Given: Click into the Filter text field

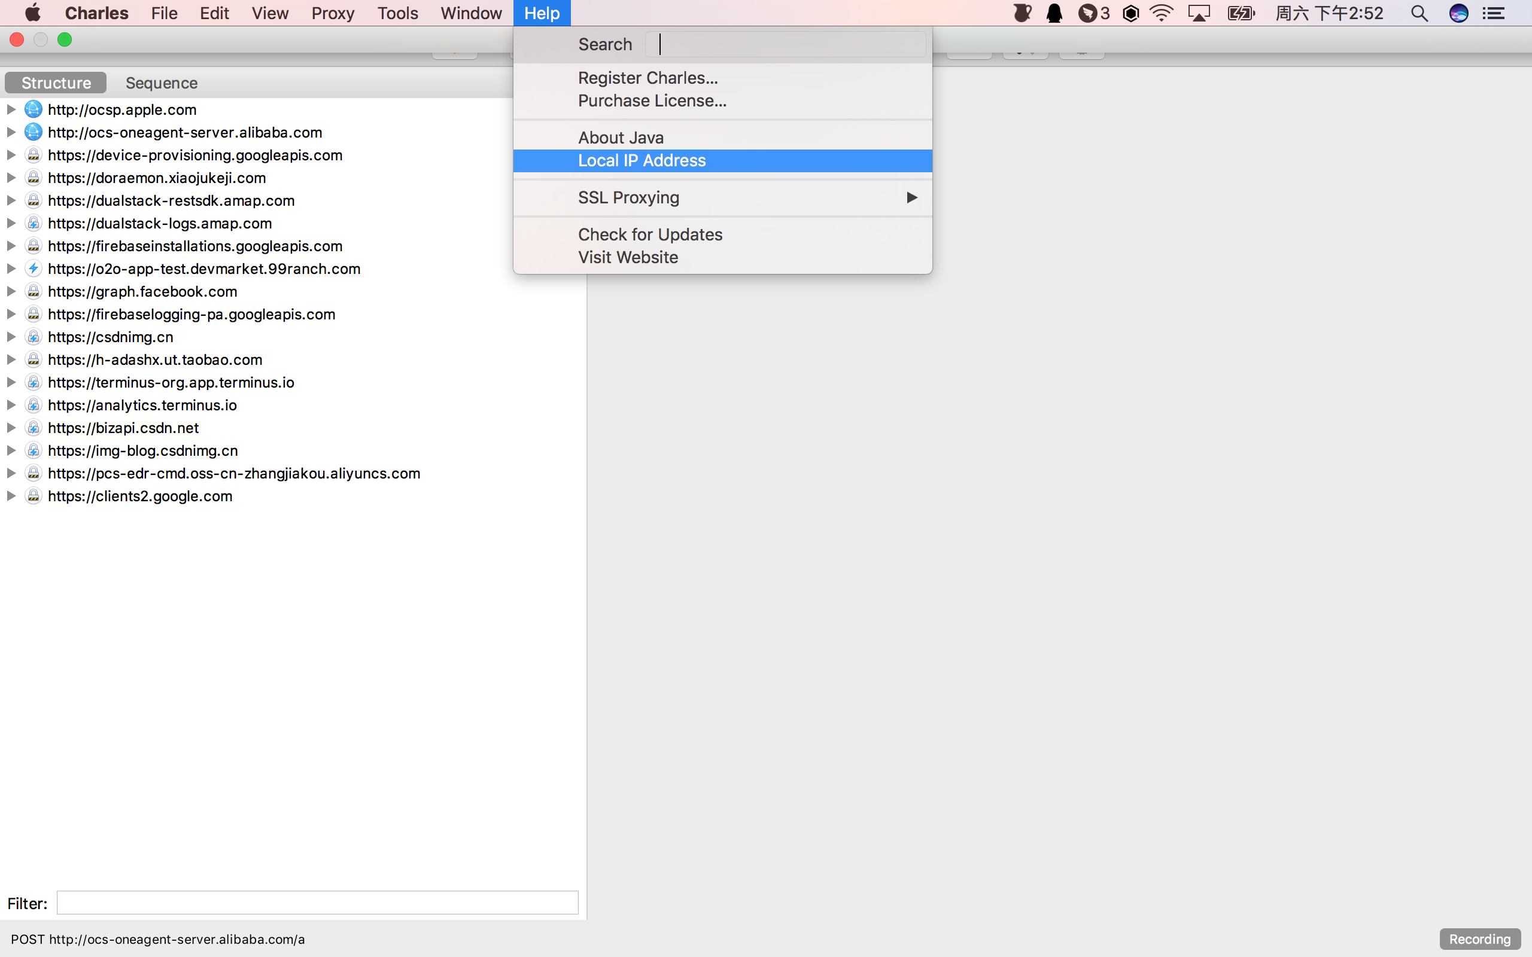Looking at the screenshot, I should tap(317, 903).
